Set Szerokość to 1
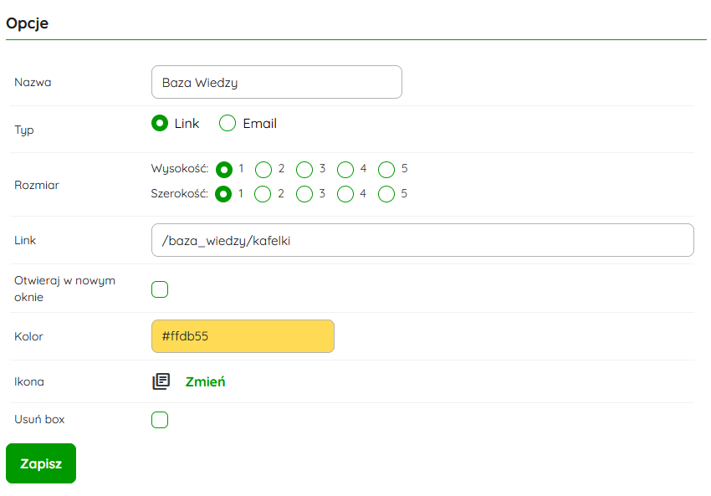711x496 pixels. click(224, 194)
